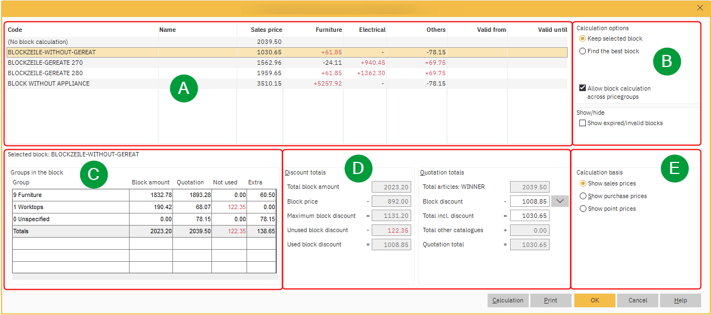Select Find the best block option
Viewport: 711px width, 315px height.
pos(583,52)
